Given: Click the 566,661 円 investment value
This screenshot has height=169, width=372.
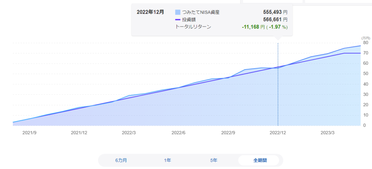Looking at the screenshot, I should tap(275, 20).
